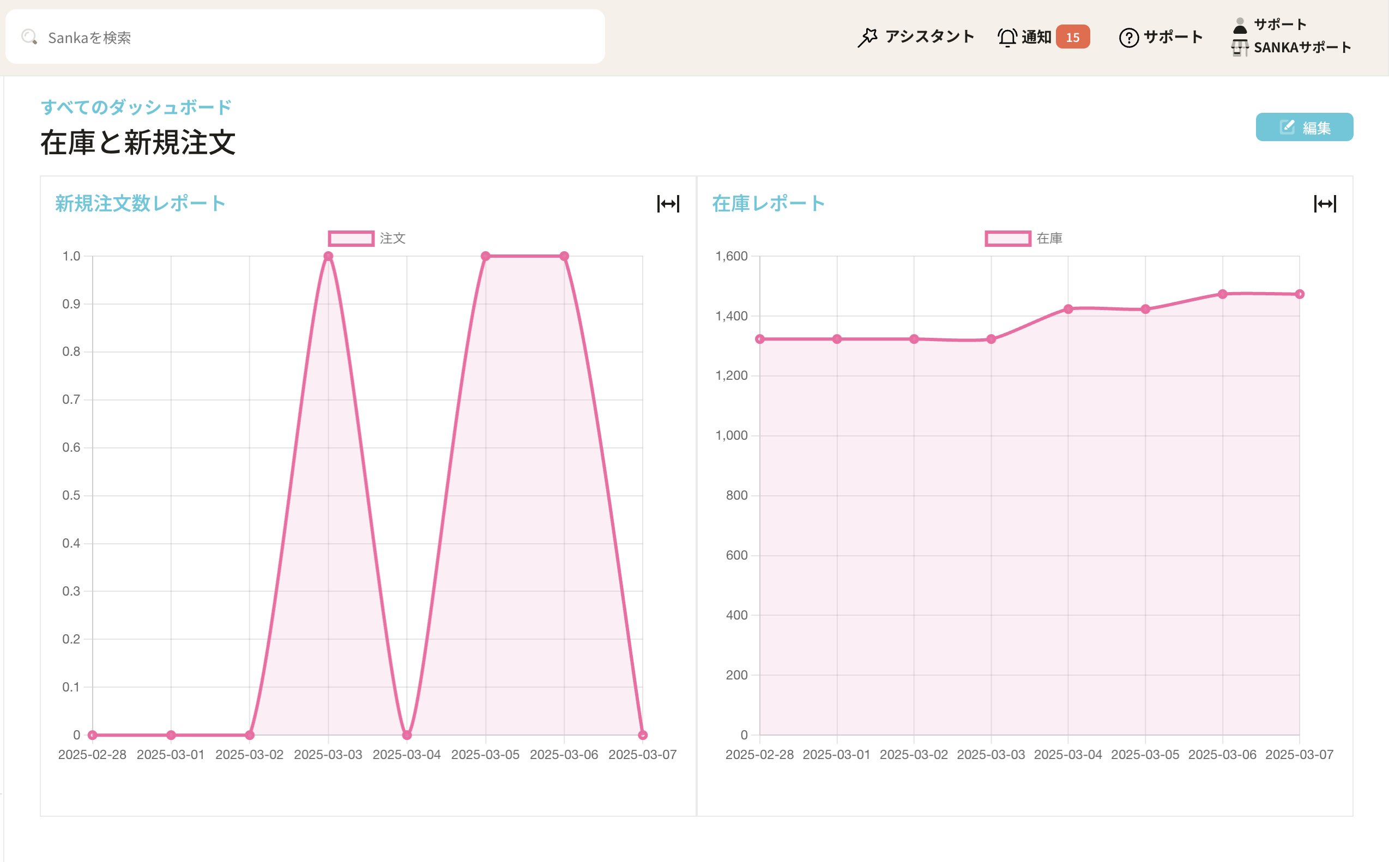
Task: Click the Assistant magic wand icon
Action: tap(867, 38)
